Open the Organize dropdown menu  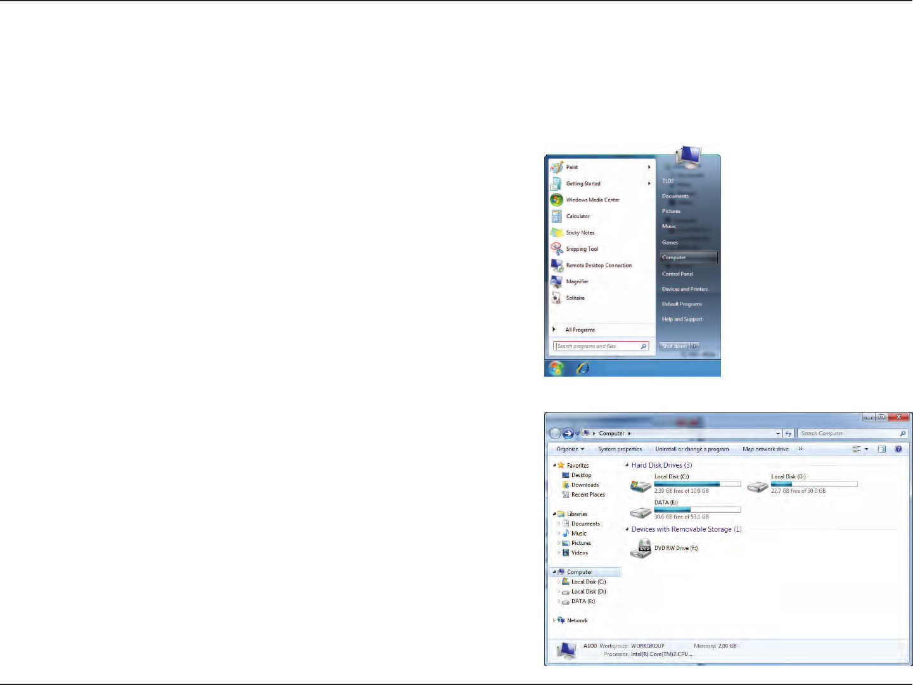[570, 449]
